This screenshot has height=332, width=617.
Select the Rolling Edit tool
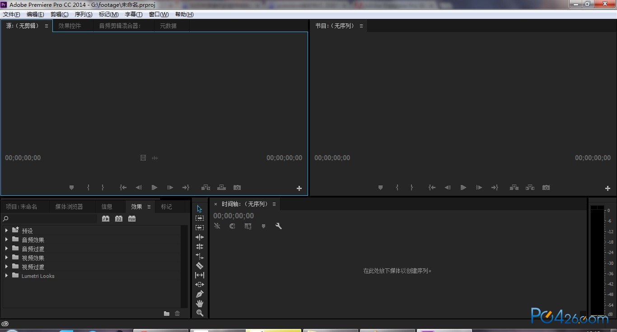coord(200,247)
